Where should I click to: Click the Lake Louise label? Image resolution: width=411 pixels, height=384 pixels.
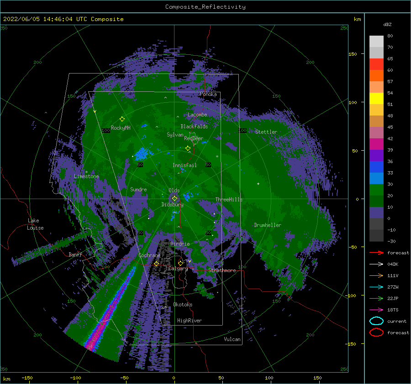(x=36, y=224)
